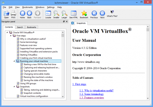The width and height of the screenshot is (153, 107).
Task: Open the '1. First steps' link
Action: pyautogui.click(x=79, y=84)
